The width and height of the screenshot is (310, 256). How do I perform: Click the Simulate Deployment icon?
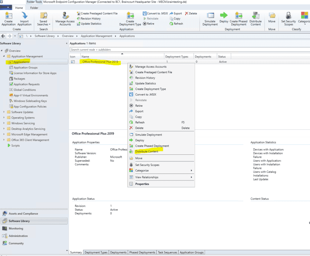[210, 18]
